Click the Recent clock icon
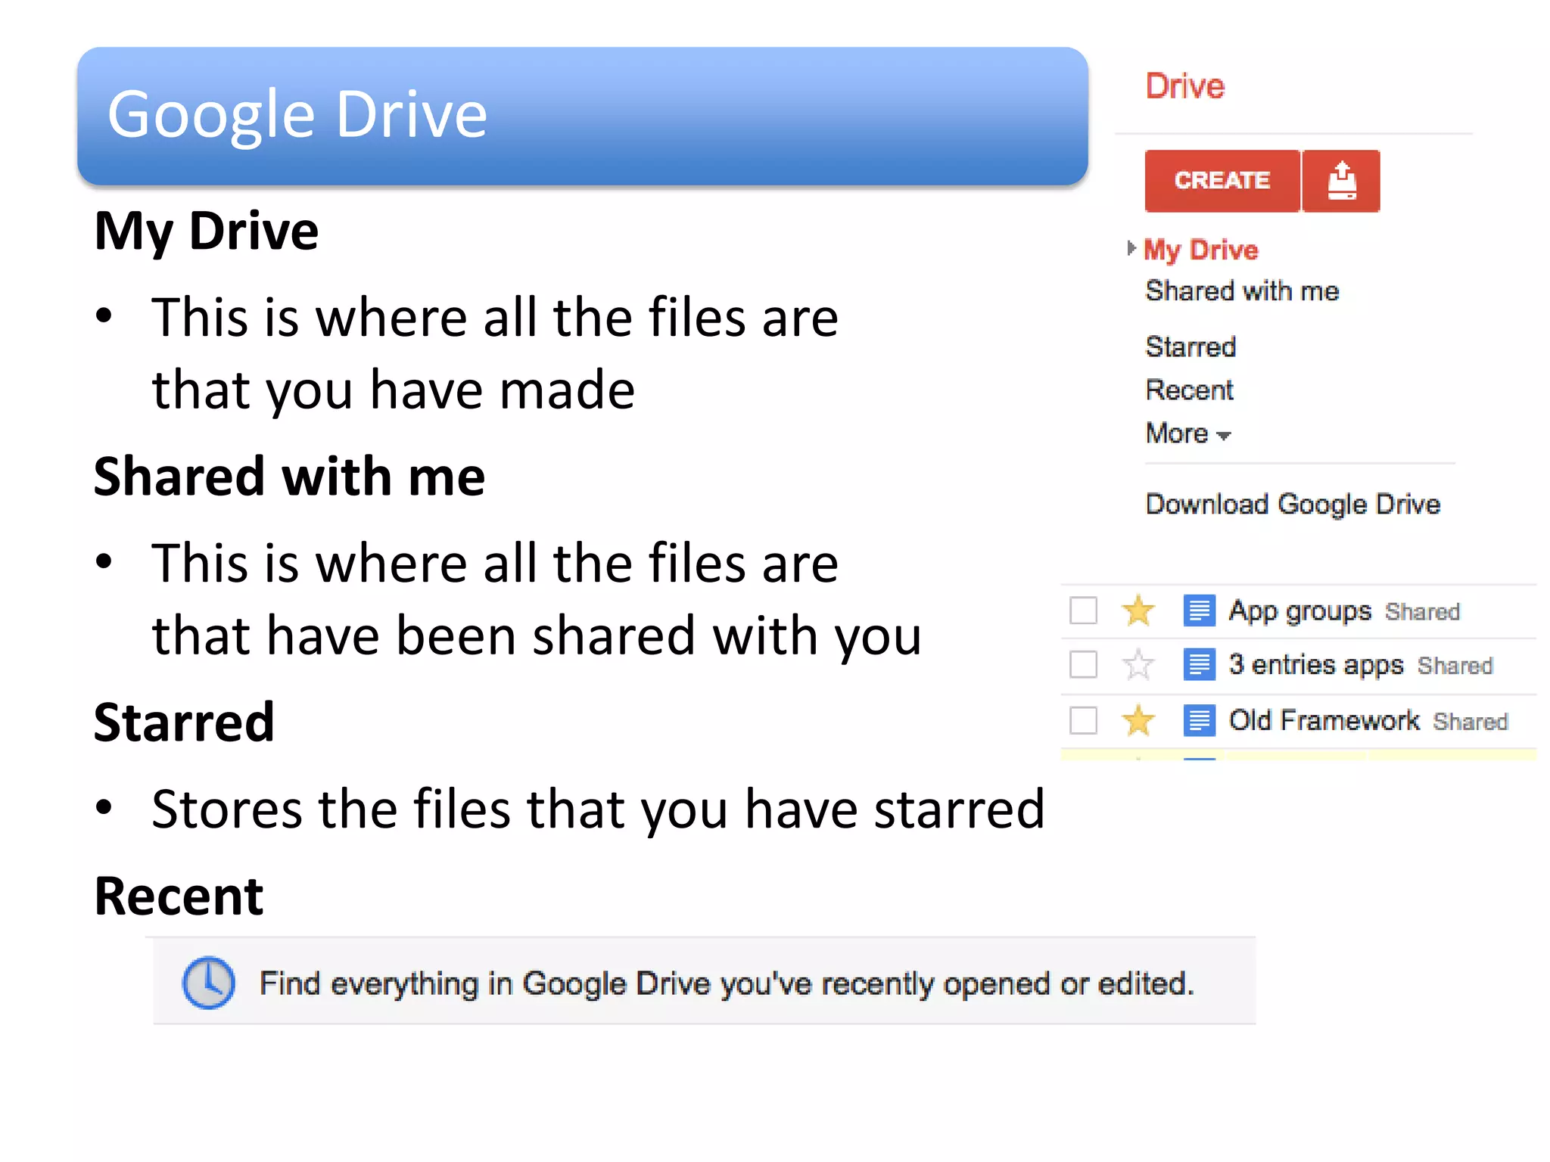Image resolution: width=1550 pixels, height=1162 pixels. click(x=208, y=983)
